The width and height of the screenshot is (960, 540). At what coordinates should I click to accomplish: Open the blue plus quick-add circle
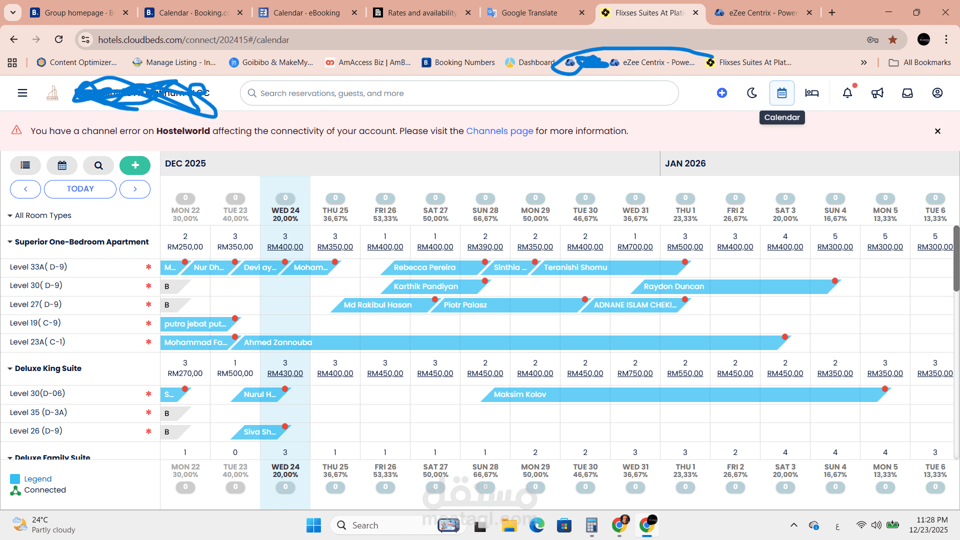722,93
